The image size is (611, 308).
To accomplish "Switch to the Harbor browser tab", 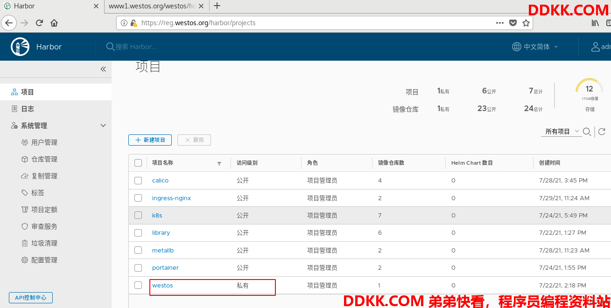I will click(x=51, y=6).
